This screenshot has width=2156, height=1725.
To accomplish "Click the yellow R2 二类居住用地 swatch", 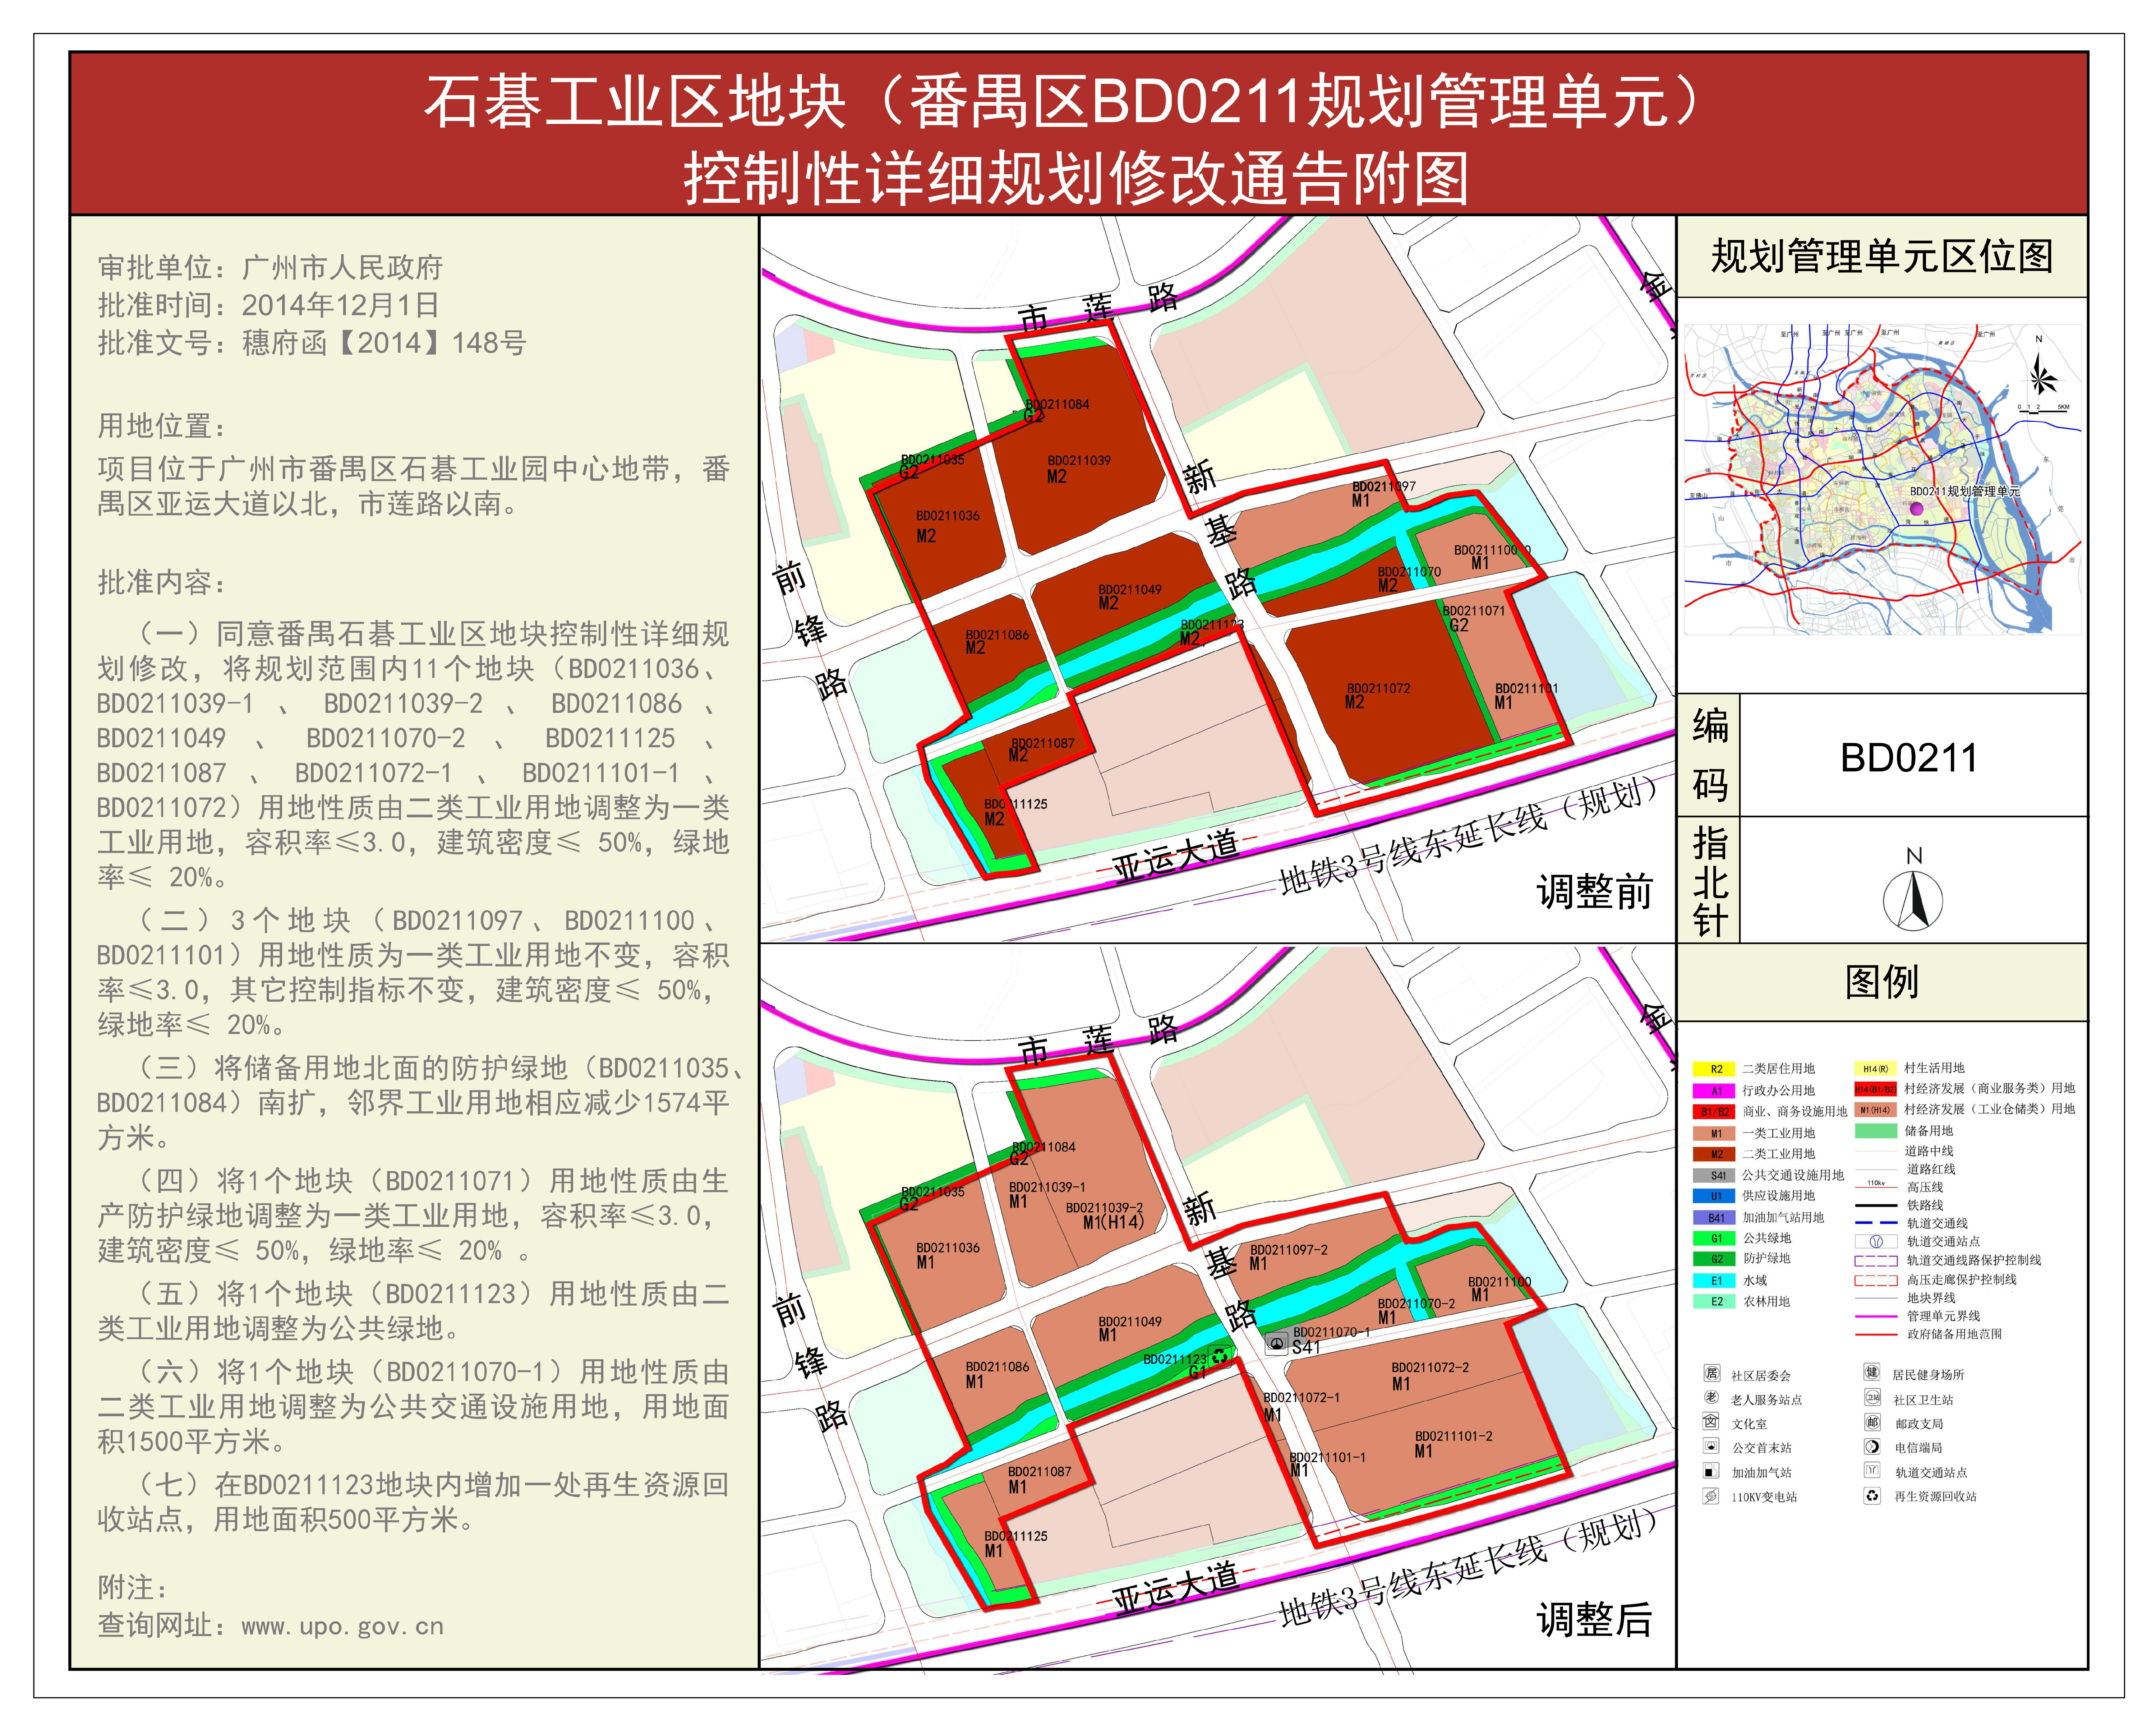I will click(1714, 1069).
